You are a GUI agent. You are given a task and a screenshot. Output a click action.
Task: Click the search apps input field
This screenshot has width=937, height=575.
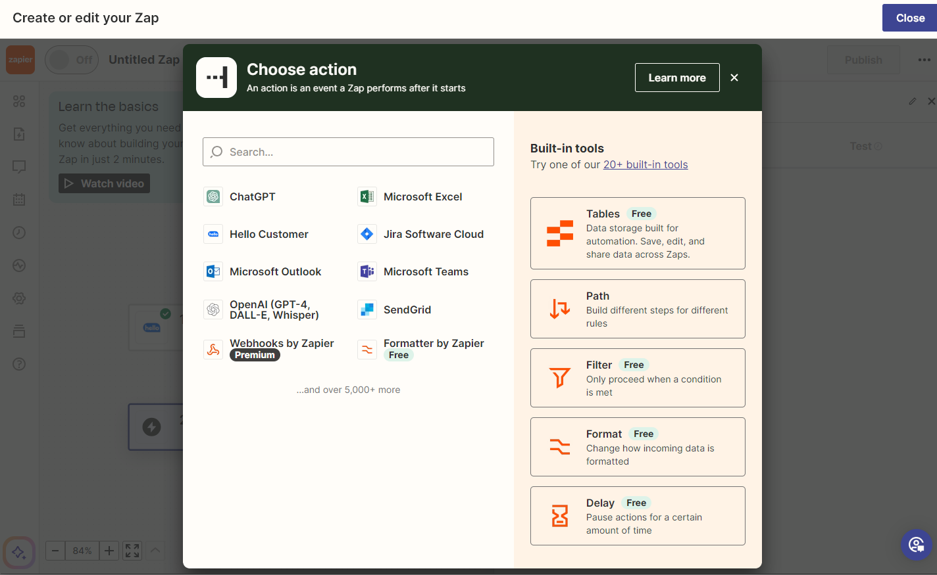348,152
